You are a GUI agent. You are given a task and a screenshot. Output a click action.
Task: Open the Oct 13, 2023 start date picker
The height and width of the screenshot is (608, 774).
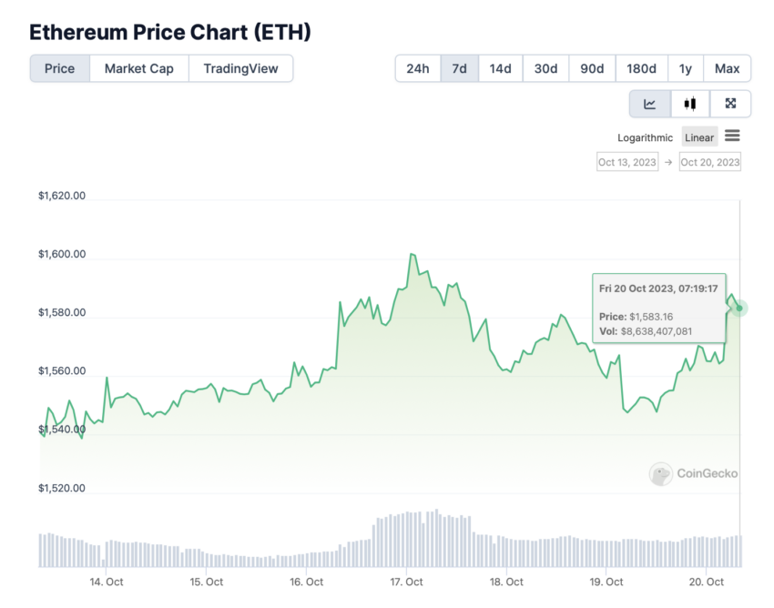[626, 162]
